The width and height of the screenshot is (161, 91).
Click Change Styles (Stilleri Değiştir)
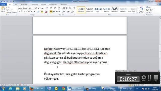[141, 10]
